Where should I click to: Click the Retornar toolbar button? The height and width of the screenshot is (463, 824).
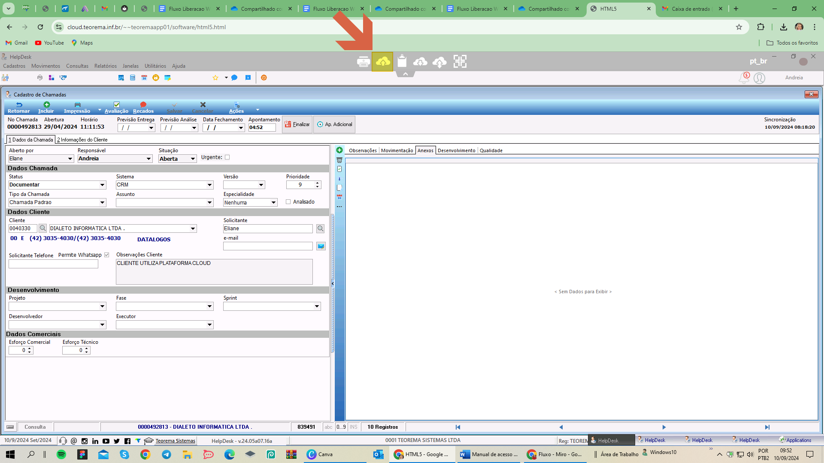tap(19, 108)
